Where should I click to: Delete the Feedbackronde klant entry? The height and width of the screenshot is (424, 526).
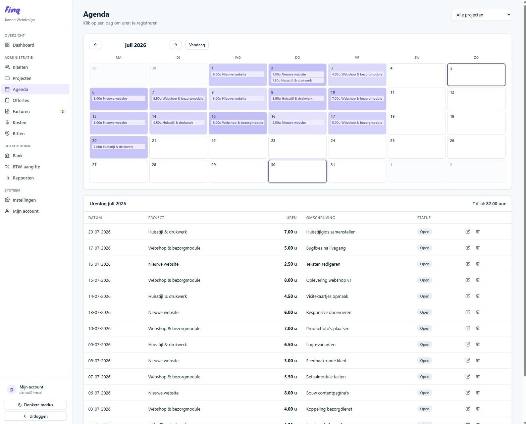[x=478, y=361]
